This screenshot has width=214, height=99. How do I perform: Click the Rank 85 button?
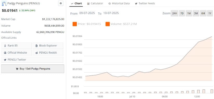(x=17, y=46)
